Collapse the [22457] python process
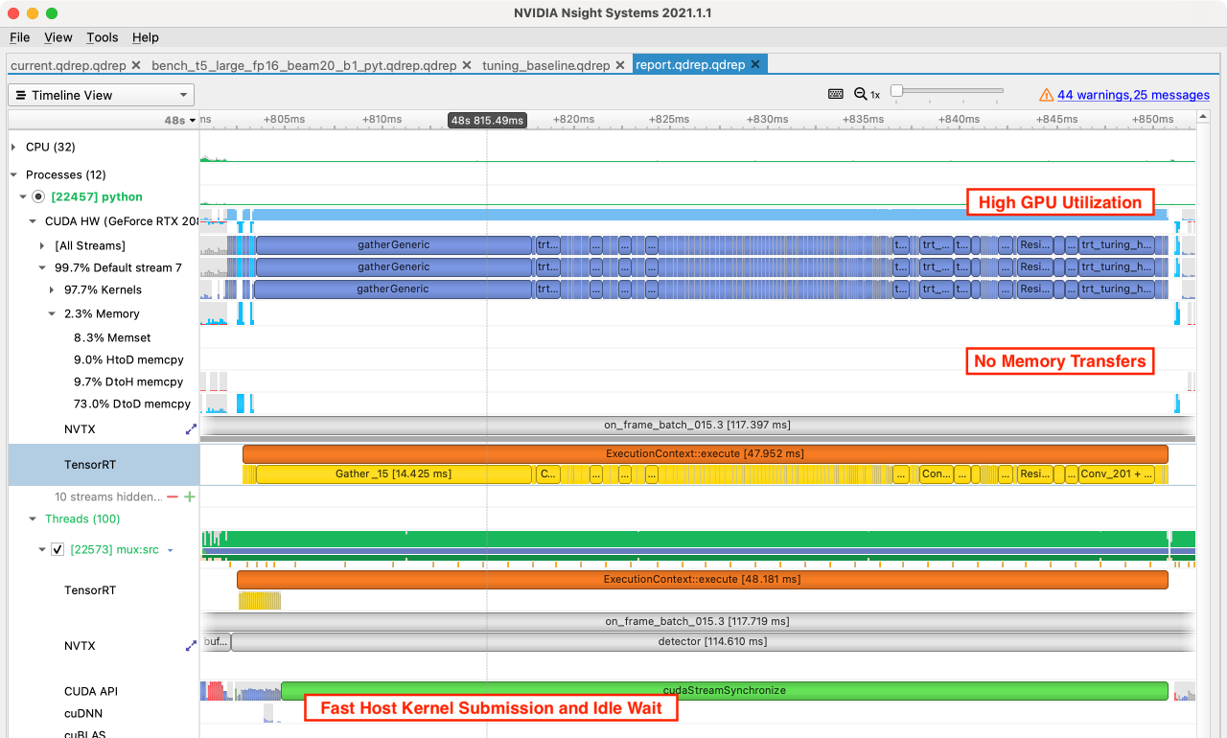This screenshot has width=1227, height=738. click(x=23, y=196)
